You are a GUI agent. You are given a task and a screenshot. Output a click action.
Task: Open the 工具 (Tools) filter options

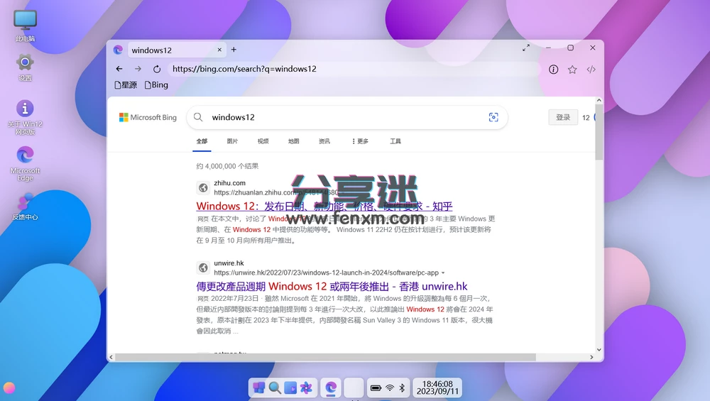(395, 141)
